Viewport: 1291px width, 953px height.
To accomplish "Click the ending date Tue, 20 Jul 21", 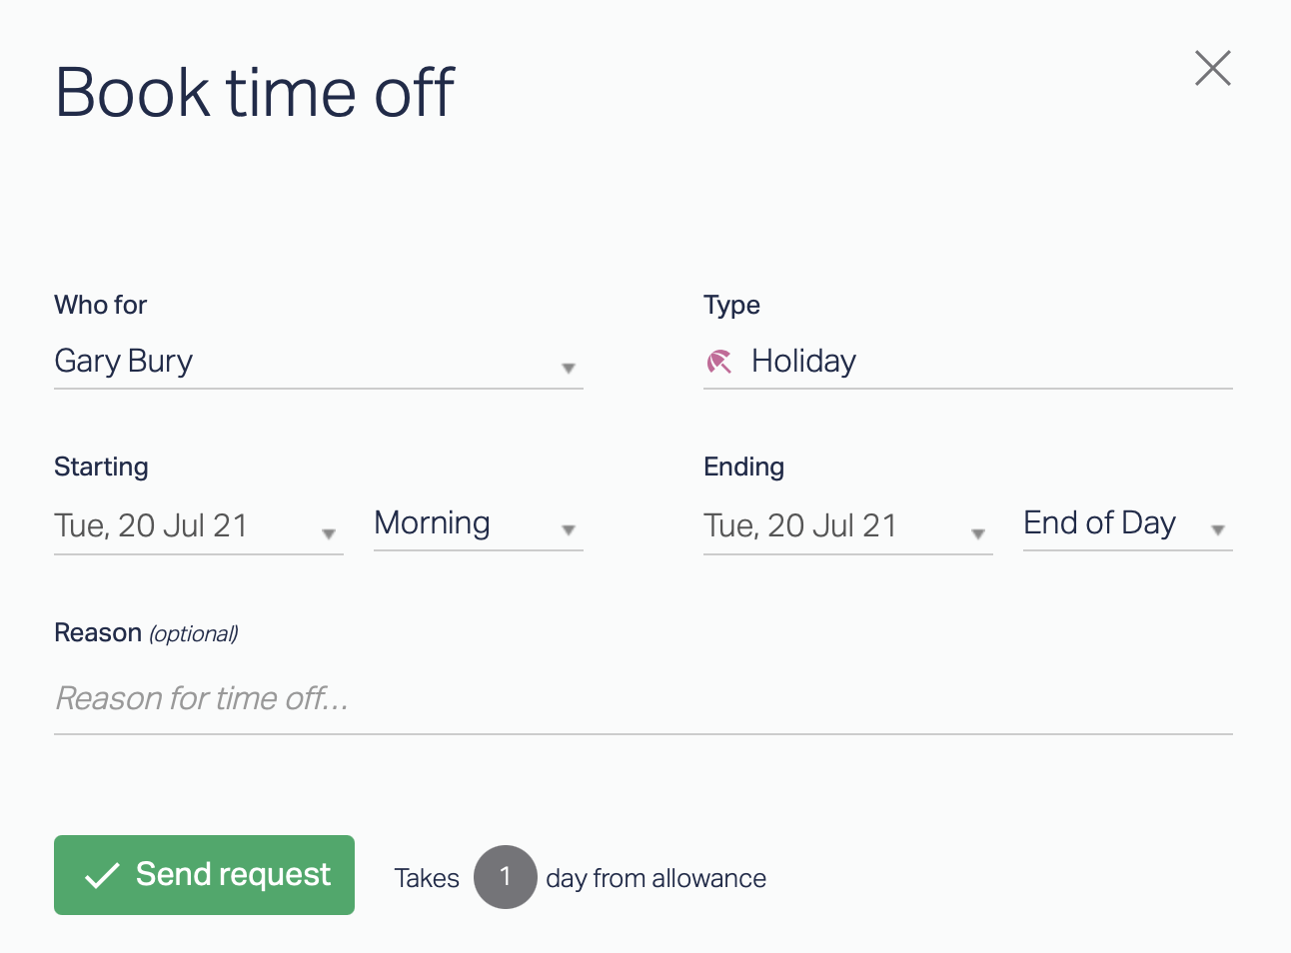I will point(800,526).
